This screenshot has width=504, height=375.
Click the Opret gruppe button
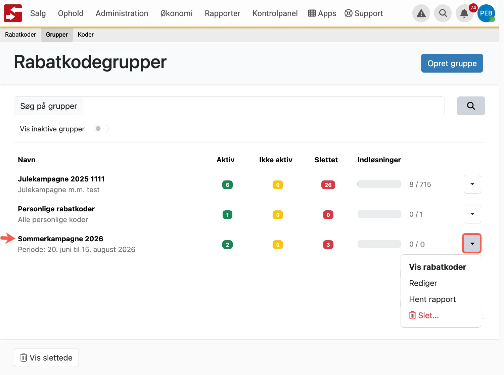point(452,63)
